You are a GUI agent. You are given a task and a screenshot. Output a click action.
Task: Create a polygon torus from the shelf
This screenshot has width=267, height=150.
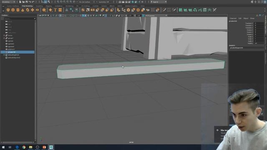tap(28, 10)
